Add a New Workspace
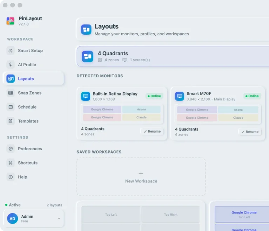Viewport: 269px width, 231px height. tap(141, 177)
